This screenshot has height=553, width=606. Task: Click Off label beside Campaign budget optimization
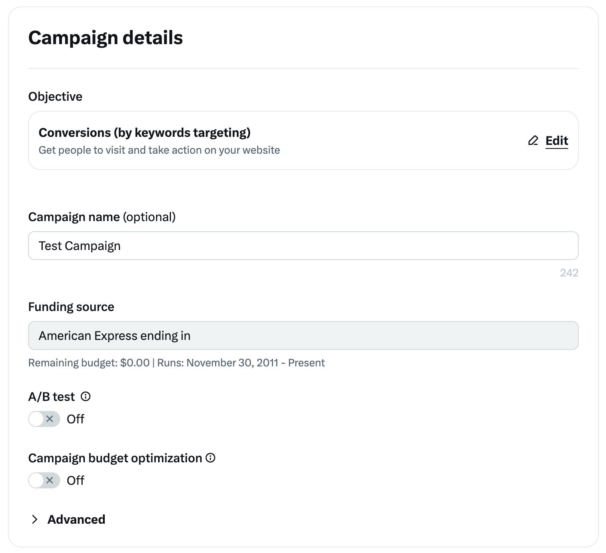pos(75,480)
